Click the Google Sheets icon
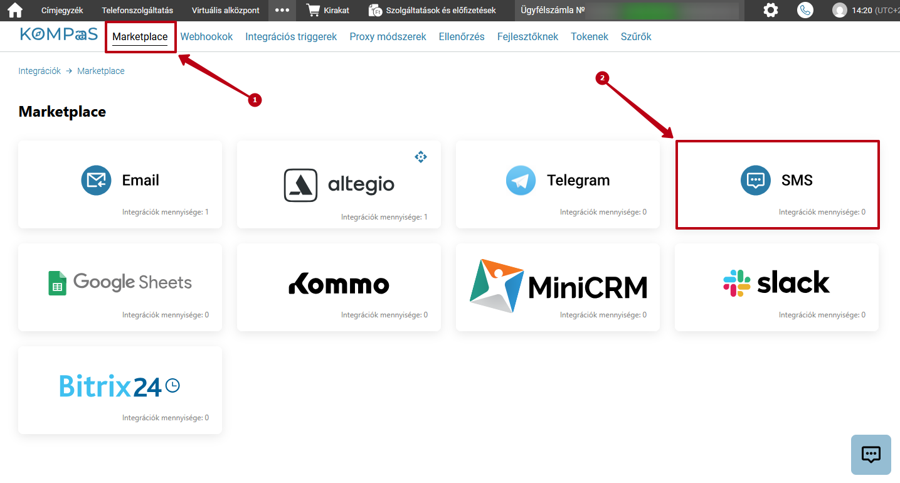Image resolution: width=900 pixels, height=483 pixels. pos(57,283)
